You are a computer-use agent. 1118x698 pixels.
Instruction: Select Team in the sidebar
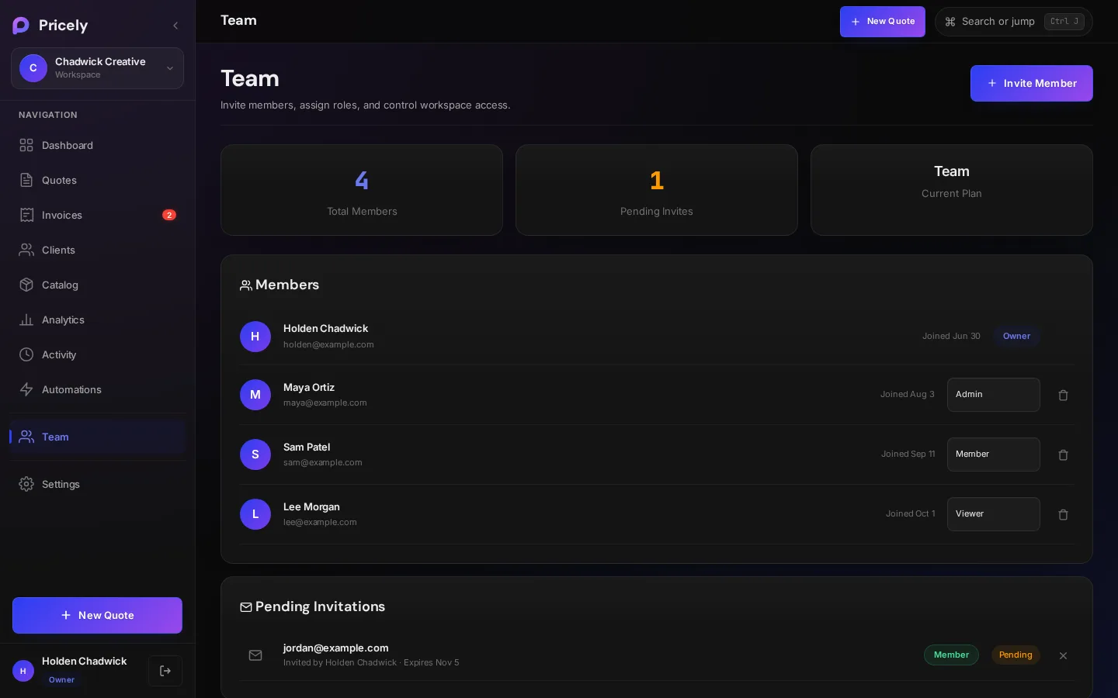pos(97,437)
